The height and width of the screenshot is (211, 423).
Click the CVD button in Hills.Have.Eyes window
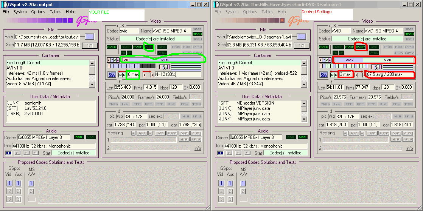pyautogui.click(x=407, y=134)
